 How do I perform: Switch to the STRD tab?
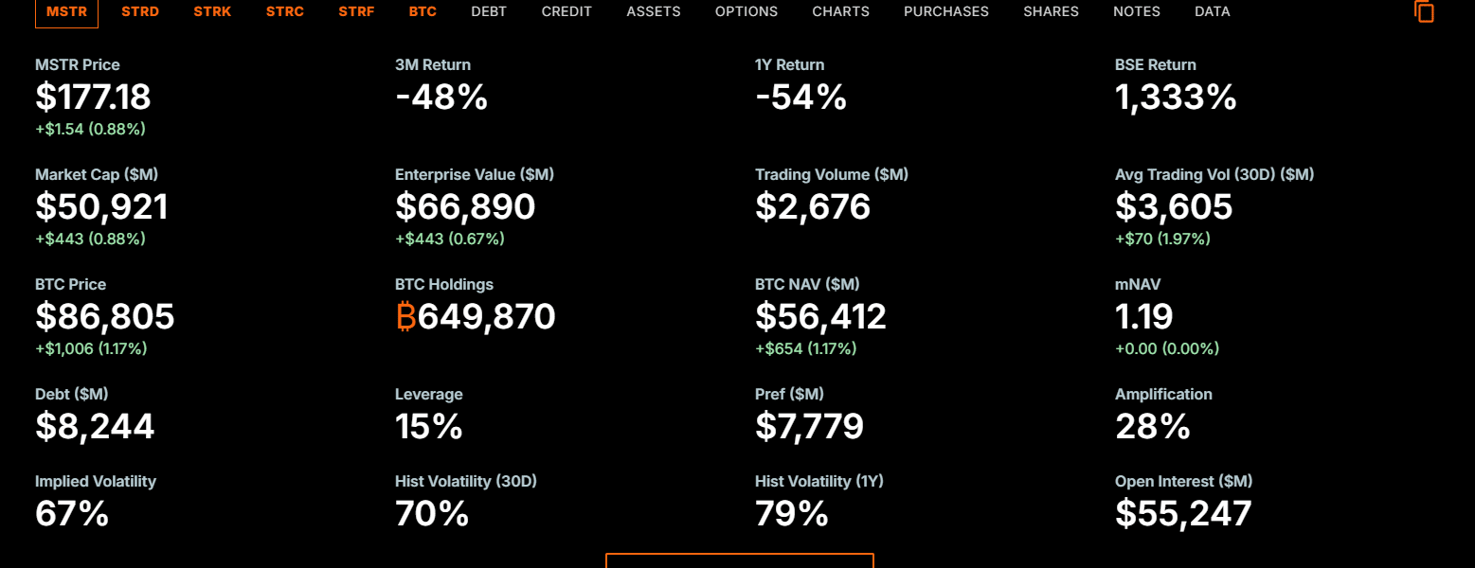pyautogui.click(x=140, y=11)
